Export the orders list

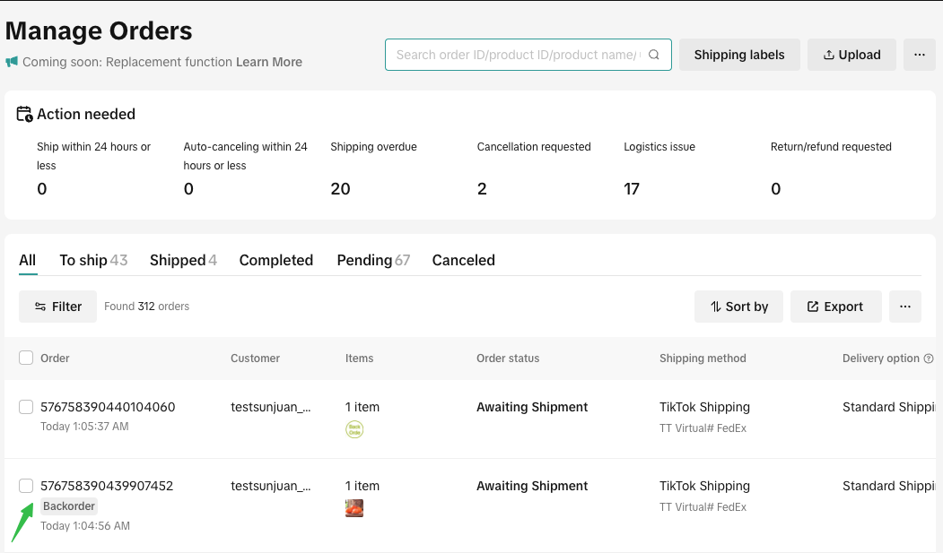click(835, 307)
